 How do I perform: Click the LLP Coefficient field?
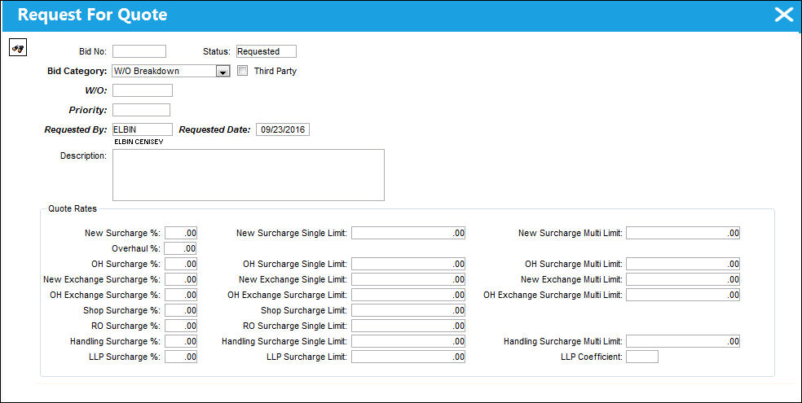click(642, 357)
